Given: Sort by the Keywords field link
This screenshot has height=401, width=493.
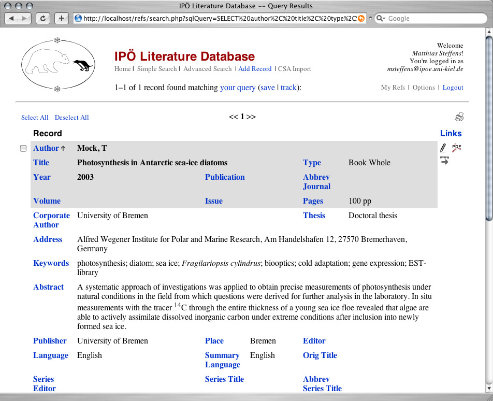Looking at the screenshot, I should click(51, 263).
